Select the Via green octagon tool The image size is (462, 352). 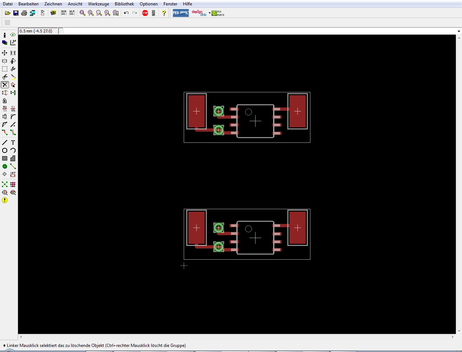point(5,166)
